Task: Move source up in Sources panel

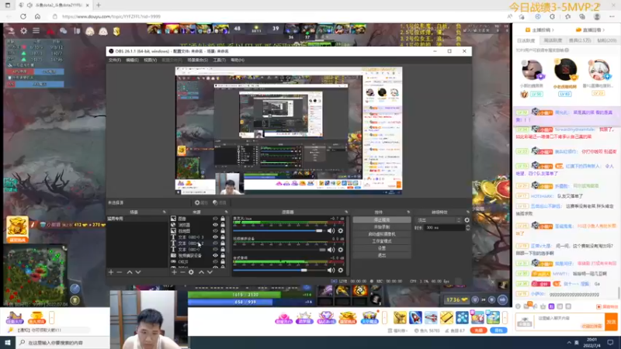Action: click(x=201, y=272)
